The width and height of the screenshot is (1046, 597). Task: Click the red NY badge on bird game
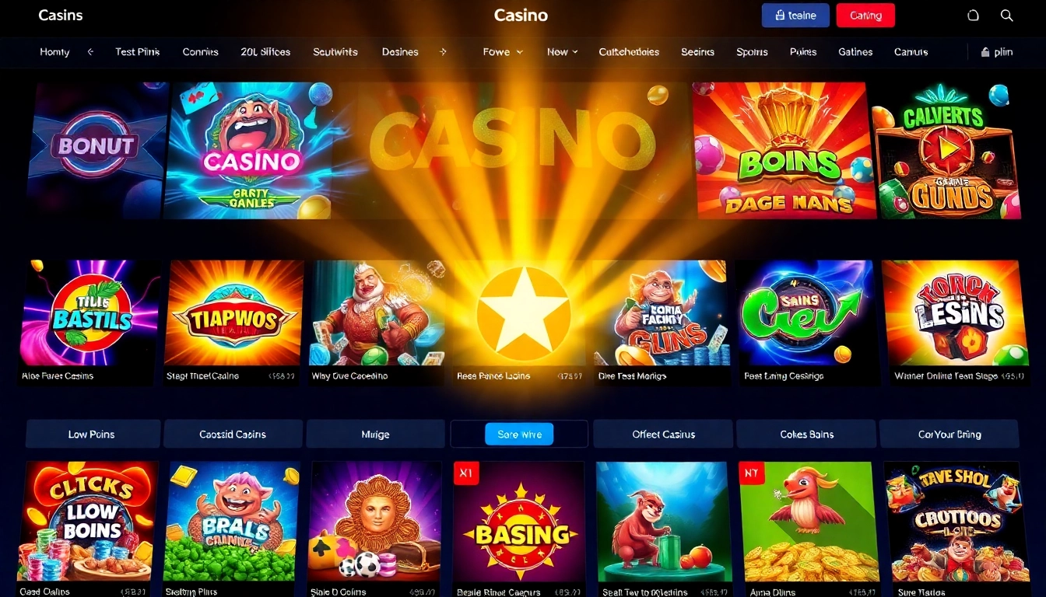point(752,473)
